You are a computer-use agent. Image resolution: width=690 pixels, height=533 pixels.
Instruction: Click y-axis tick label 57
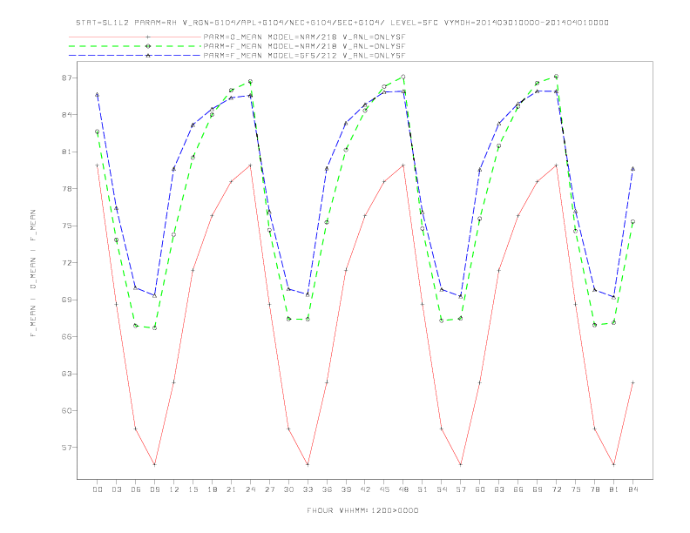(x=66, y=448)
